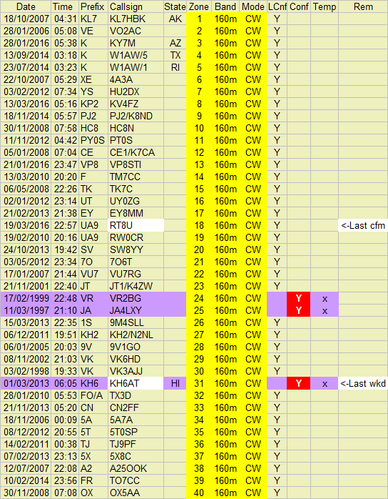Click the yellow zone 40 cell
Image resolution: width=388 pixels, height=499 pixels.
pos(199,493)
